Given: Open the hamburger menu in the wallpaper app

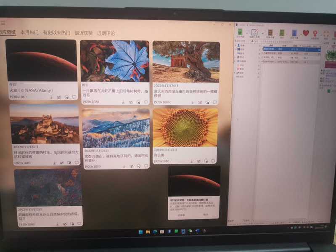Looking at the screenshot, I should (3, 23).
